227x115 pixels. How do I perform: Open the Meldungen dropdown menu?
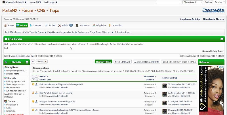click(51, 2)
